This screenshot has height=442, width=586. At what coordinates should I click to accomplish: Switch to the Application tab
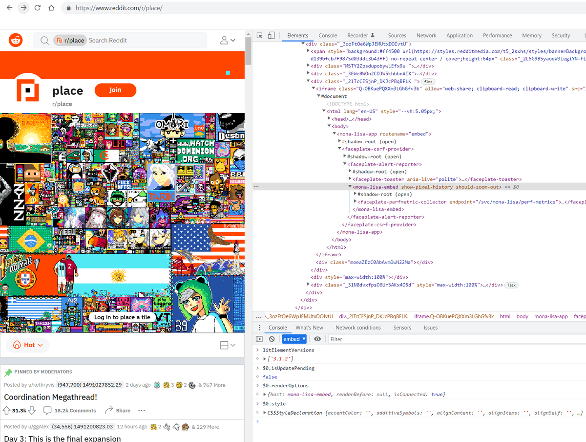click(460, 35)
